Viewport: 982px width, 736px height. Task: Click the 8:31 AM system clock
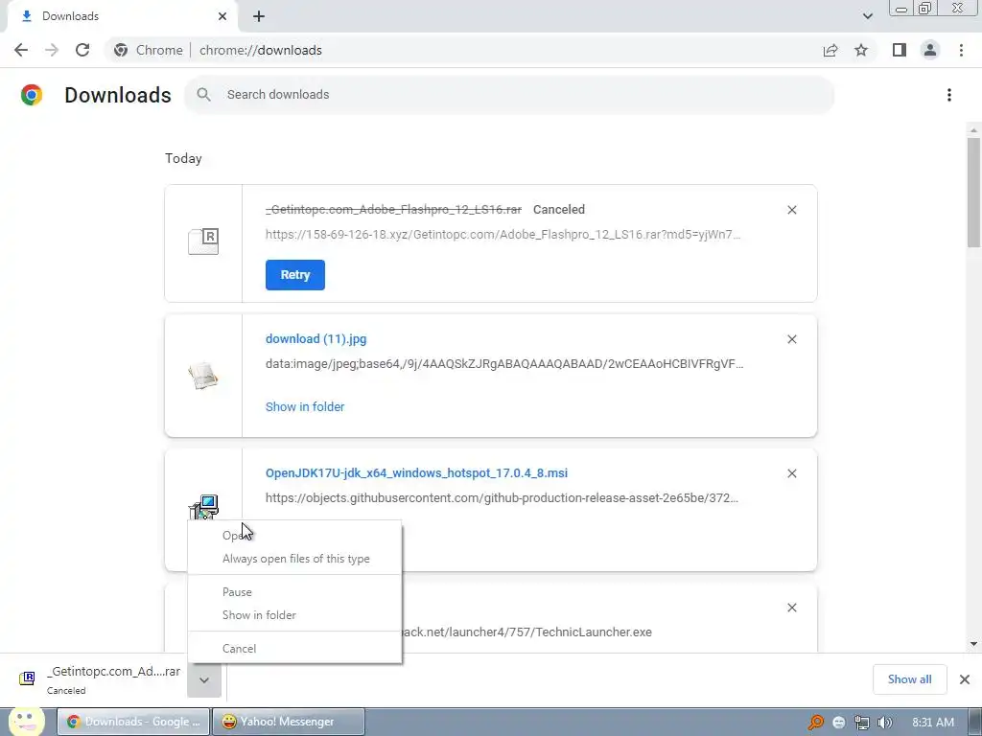pyautogui.click(x=933, y=723)
